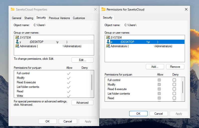Check the Deny box for Full control

point(174,80)
